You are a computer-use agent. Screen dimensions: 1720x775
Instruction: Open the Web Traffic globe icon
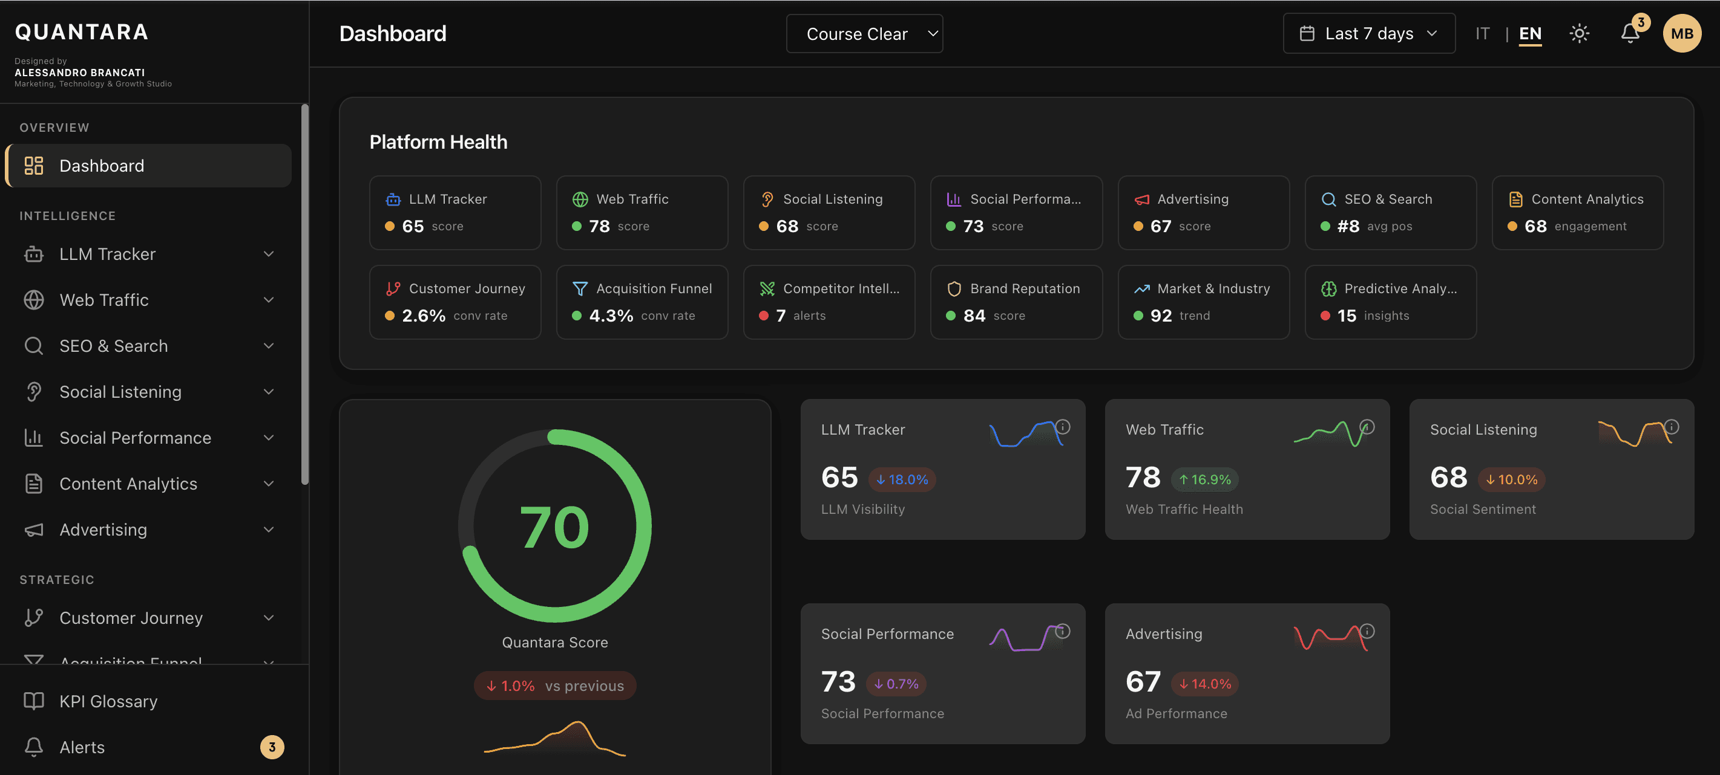click(33, 299)
